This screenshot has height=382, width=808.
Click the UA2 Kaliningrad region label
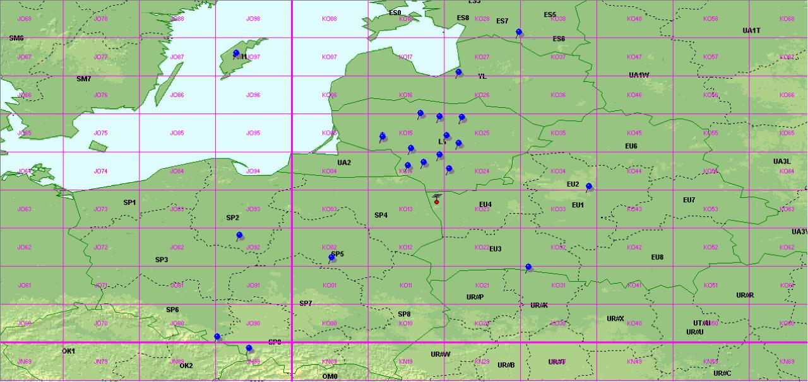click(344, 163)
